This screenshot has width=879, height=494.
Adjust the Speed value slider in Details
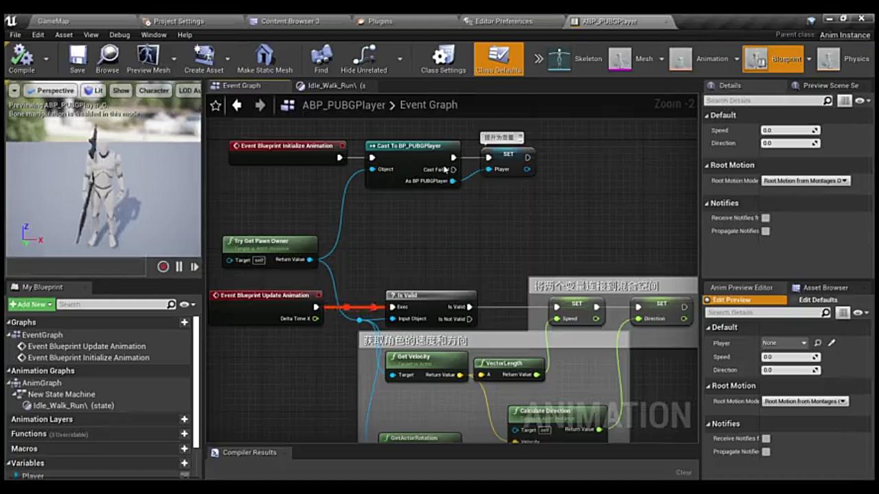(x=790, y=130)
